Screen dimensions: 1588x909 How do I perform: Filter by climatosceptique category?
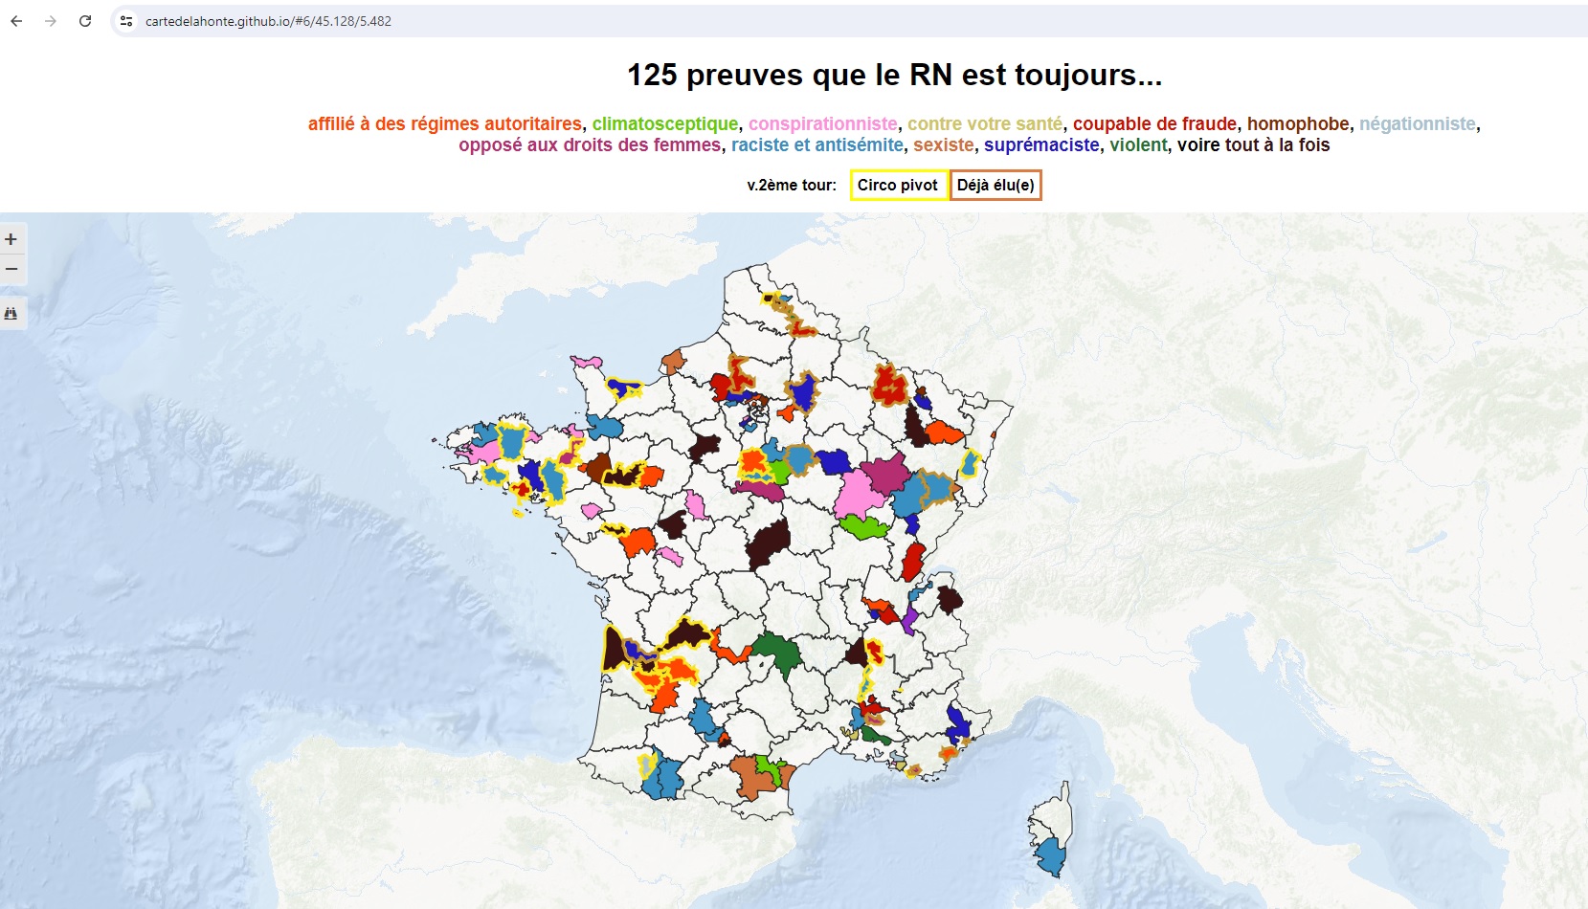[x=665, y=123]
